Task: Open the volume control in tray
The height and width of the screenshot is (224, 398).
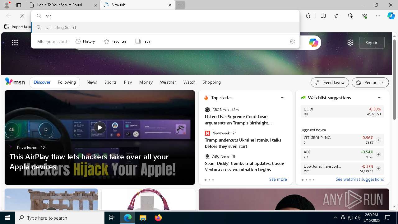Action: tap(358, 218)
